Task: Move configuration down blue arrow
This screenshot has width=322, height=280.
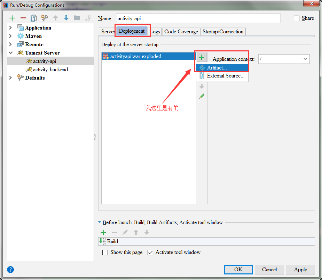Action: coord(66,18)
